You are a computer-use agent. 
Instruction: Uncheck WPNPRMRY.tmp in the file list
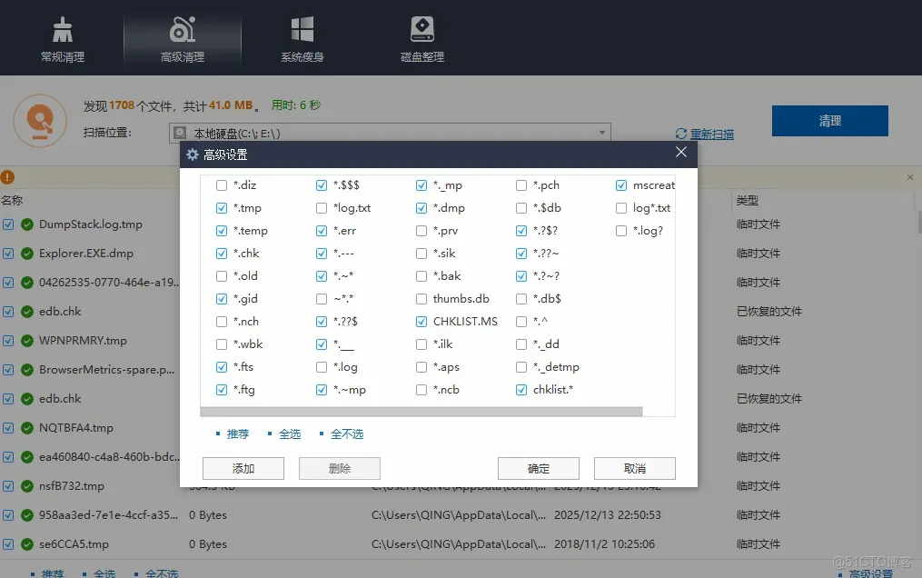[10, 341]
